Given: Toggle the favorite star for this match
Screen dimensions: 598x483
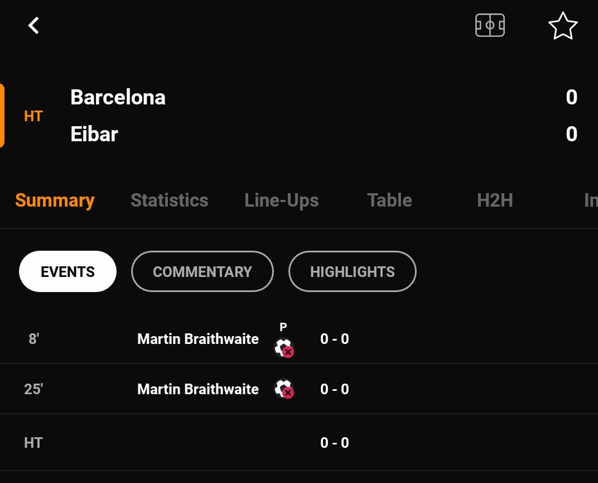Looking at the screenshot, I should (x=563, y=26).
